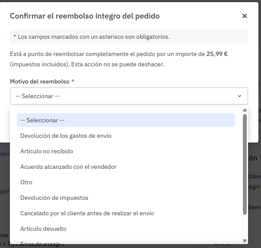The width and height of the screenshot is (261, 248).
Task: Pick 'Artículo no recibido' reason
Action: [x=47, y=151]
